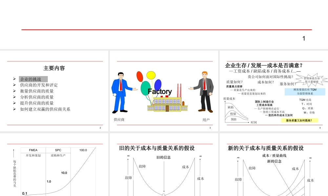This screenshot has width=328, height=196.
Task: Click the yellow 服务质量又如何提高 highlight box
Action: (x=300, y=120)
